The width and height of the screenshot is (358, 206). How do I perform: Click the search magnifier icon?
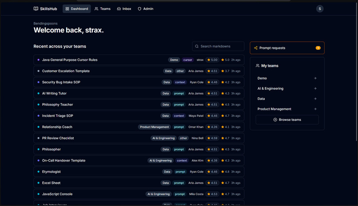coord(197,46)
